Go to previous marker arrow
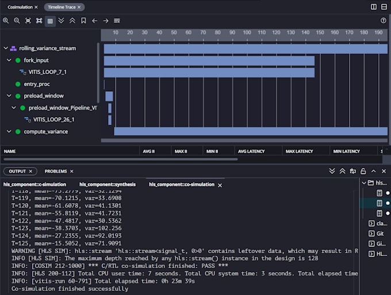The width and height of the screenshot is (391, 295). click(94, 21)
